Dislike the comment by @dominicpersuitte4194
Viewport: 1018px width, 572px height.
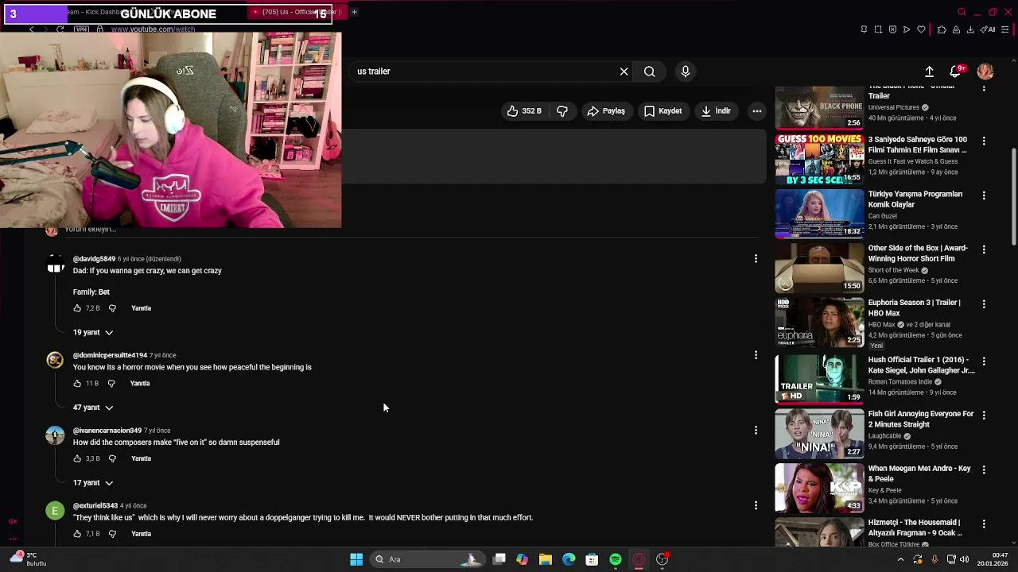[x=111, y=384]
